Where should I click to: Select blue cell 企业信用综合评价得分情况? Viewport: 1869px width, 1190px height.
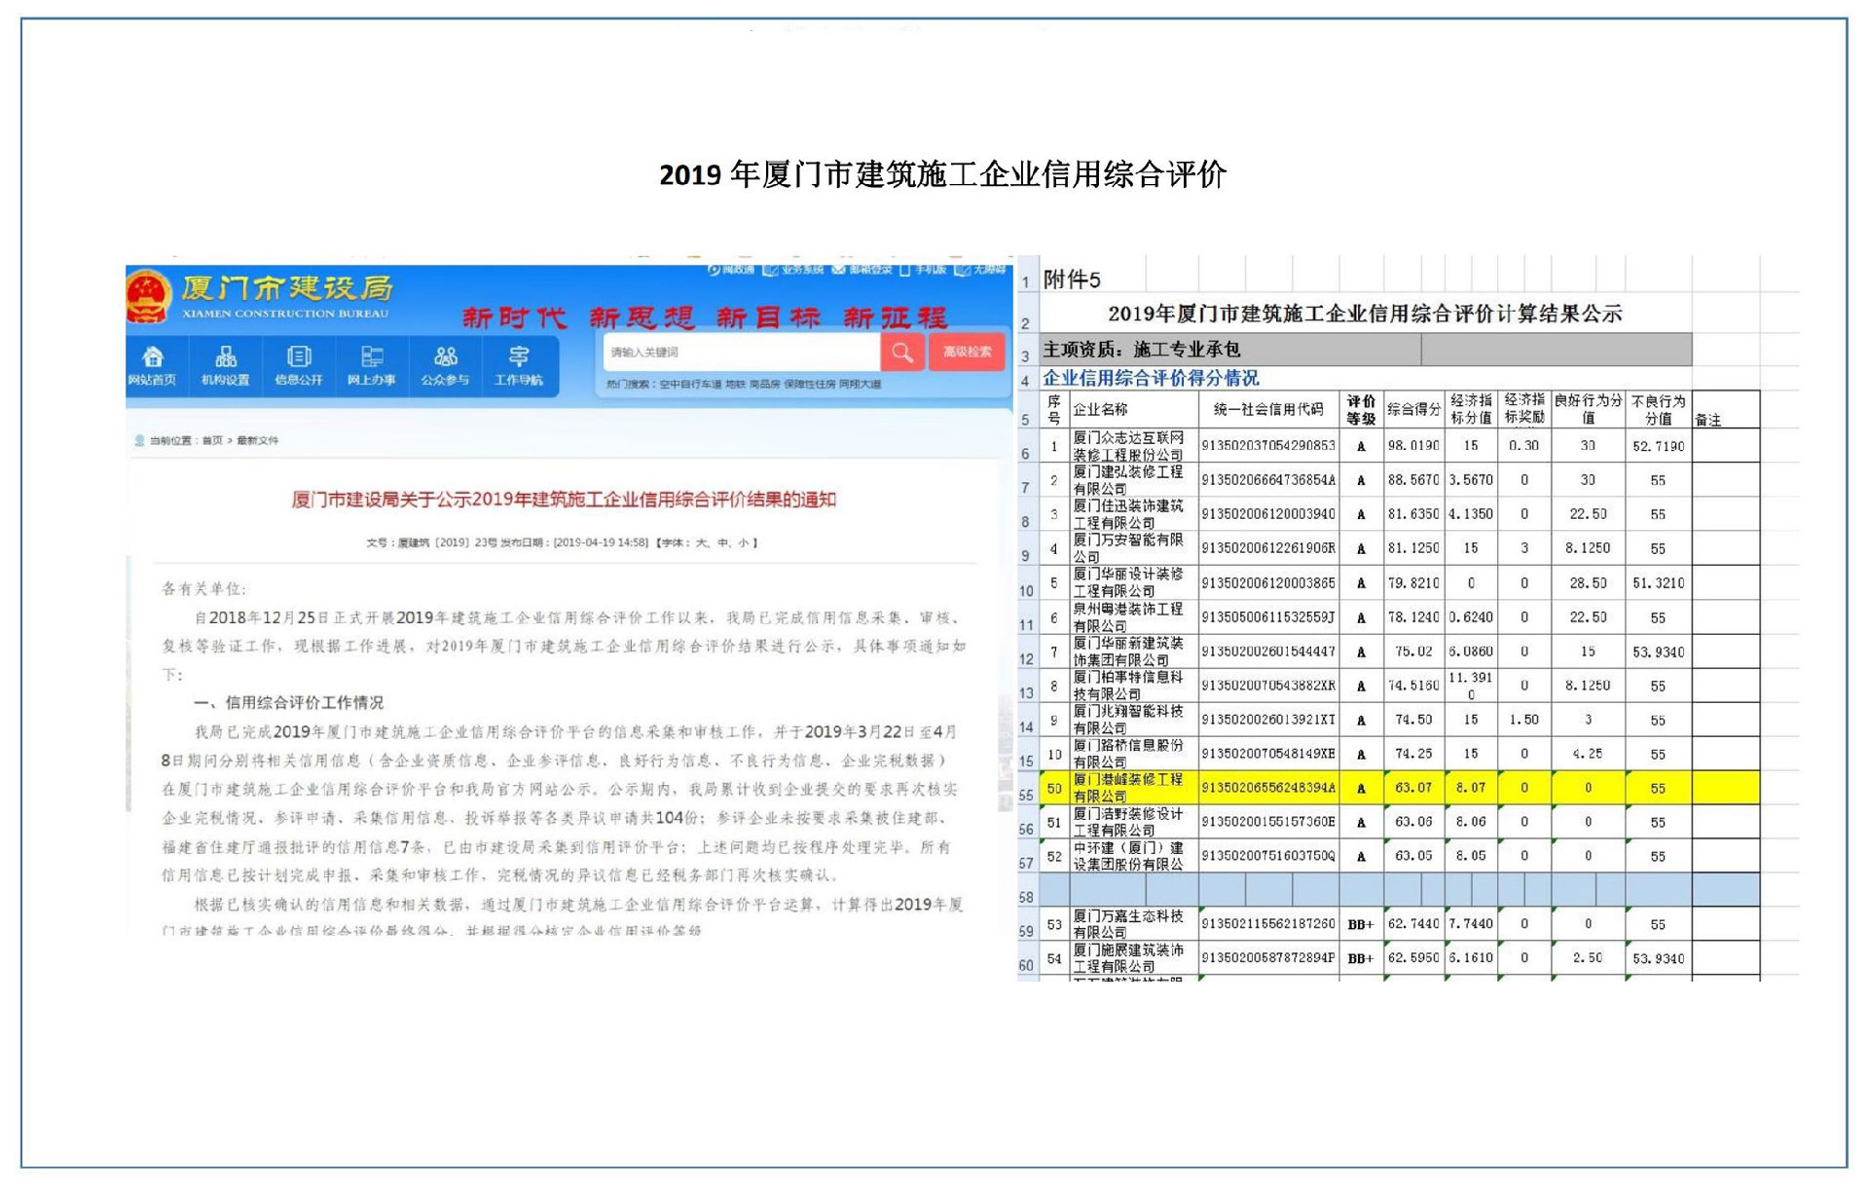pyautogui.click(x=1151, y=378)
